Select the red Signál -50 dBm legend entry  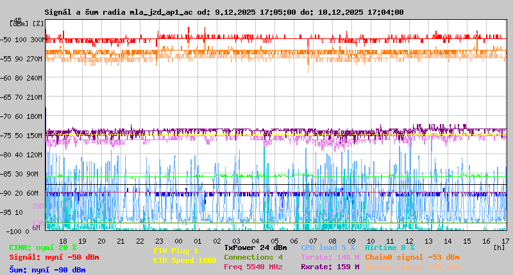pyautogui.click(x=54, y=257)
